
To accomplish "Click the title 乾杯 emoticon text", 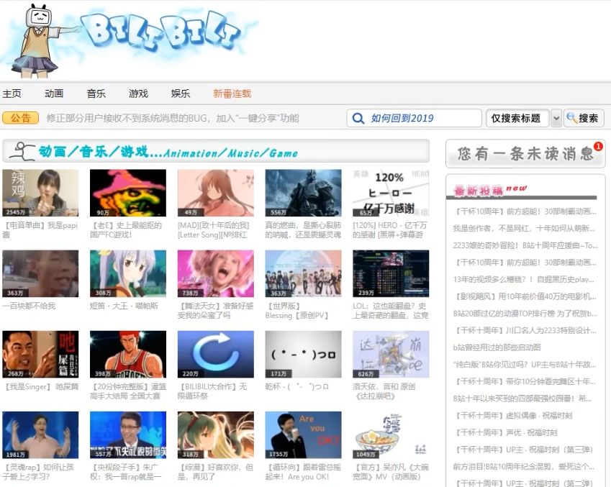I will point(297,386).
